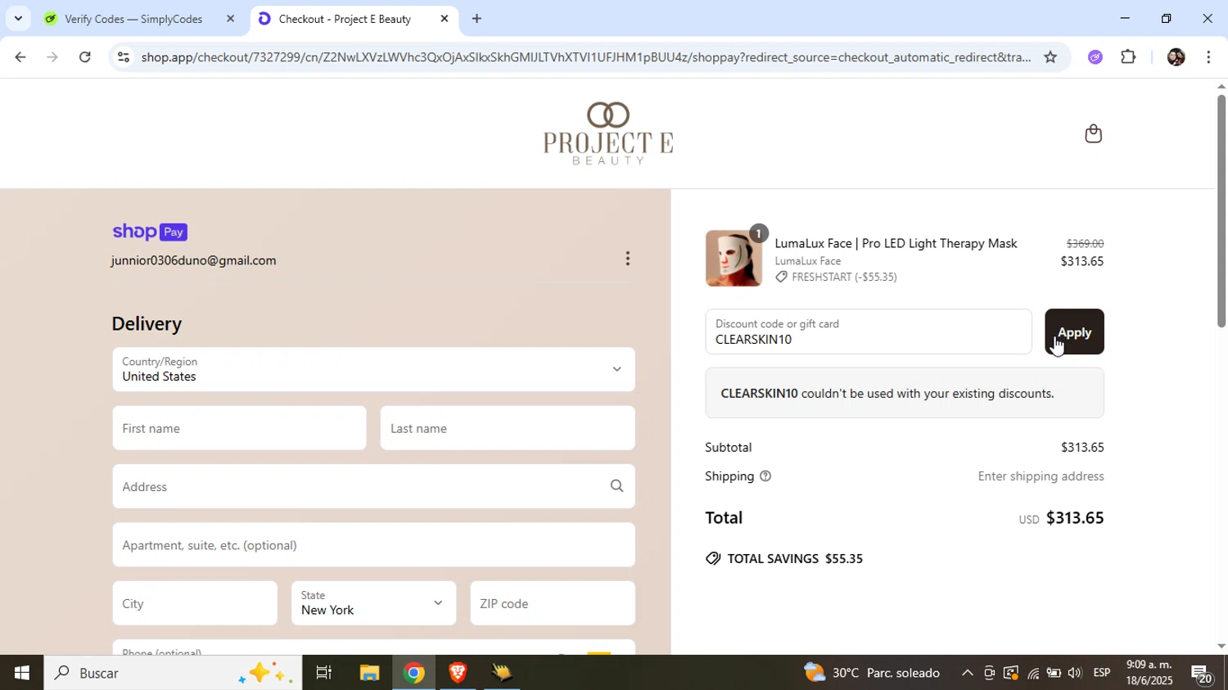1228x690 pixels.
Task: Click the City input field
Action: (x=195, y=603)
